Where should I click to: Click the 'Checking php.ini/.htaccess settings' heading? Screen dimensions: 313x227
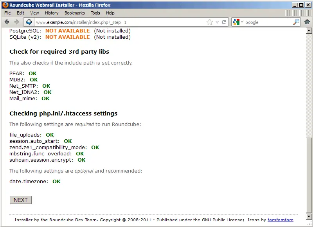[63, 113]
